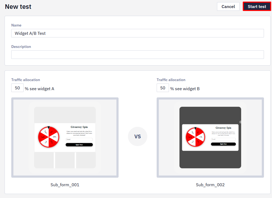Click the Sub_form_001 label
This screenshot has height=198, width=272.
pyautogui.click(x=65, y=185)
